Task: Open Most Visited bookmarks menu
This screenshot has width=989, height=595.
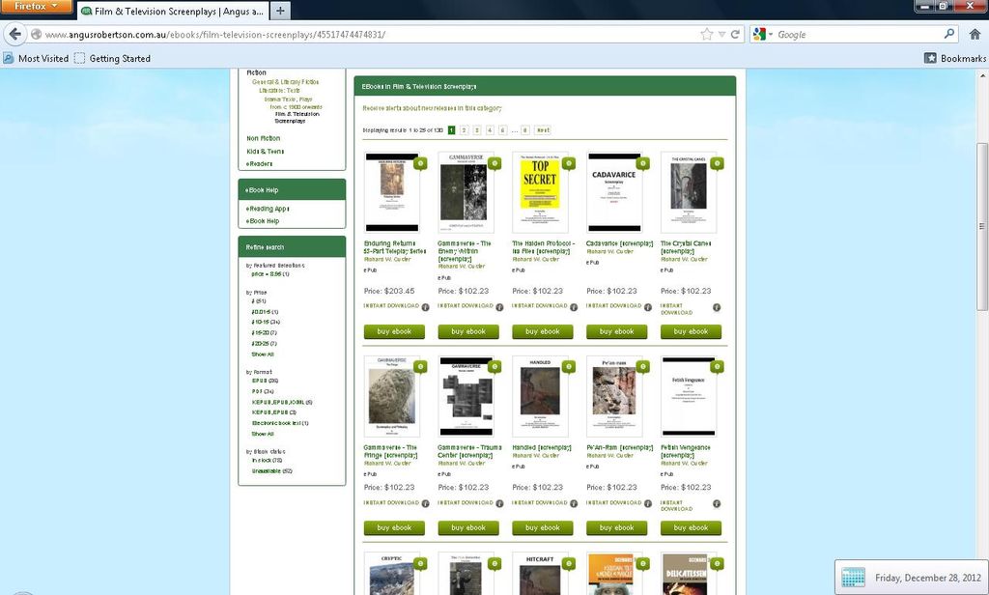Action: tap(37, 58)
